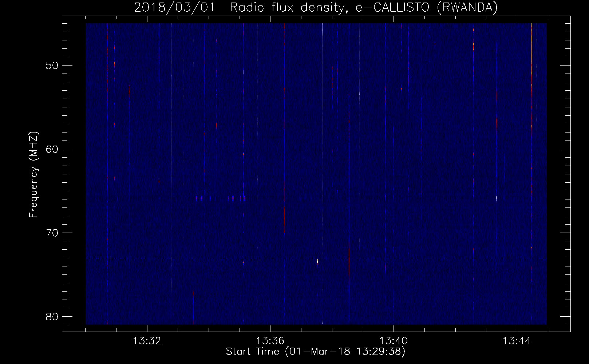This screenshot has height=364, width=589.
Task: Click the plot title 'Radio flux density, e-CALLISTO (RWANDA)'
Action: pos(363,8)
